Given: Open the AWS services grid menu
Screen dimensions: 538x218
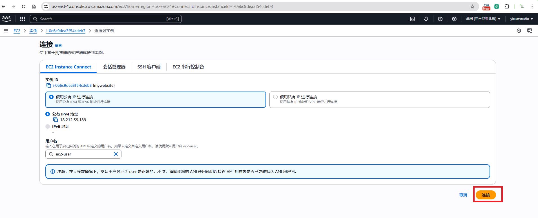Looking at the screenshot, I should pos(23,19).
